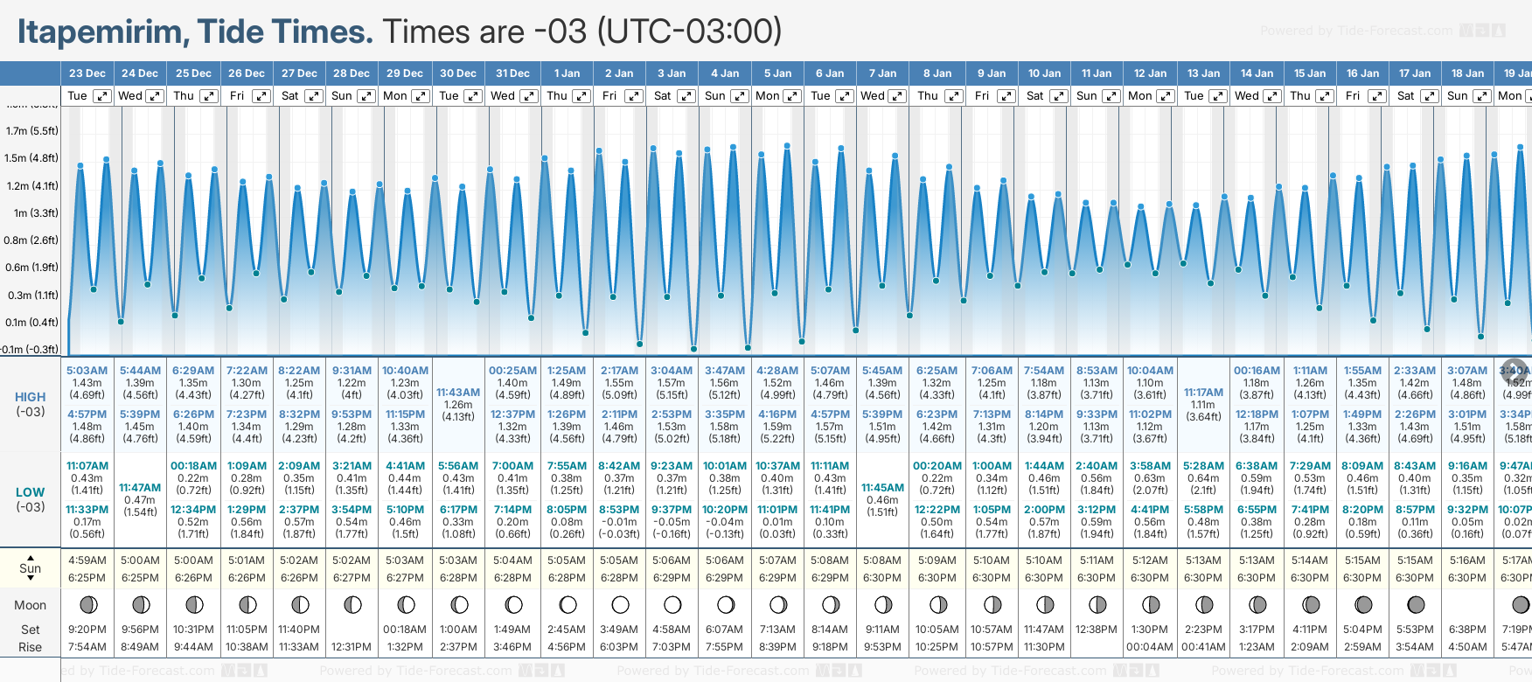Click the Itapemirim, Tide Times heading

(195, 31)
